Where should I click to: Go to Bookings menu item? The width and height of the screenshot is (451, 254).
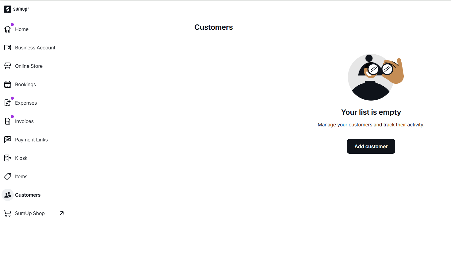pos(34,84)
